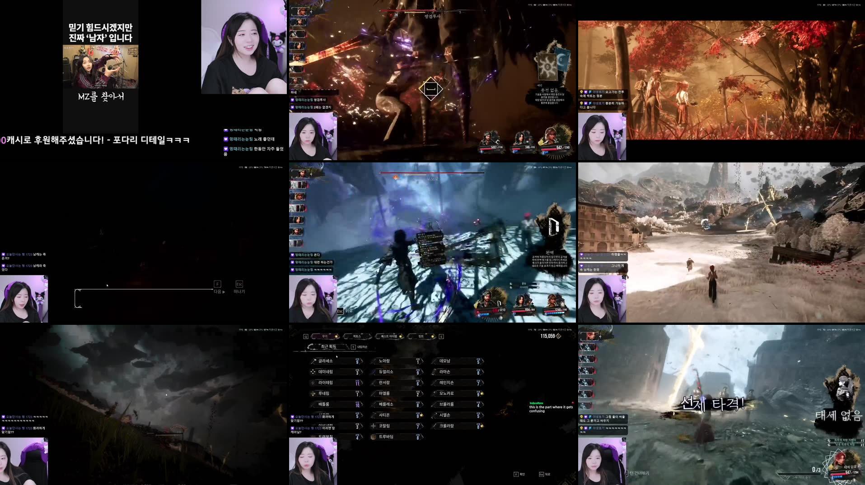Image resolution: width=865 pixels, height=485 pixels.
Task: Select weapon 사티온
Action: click(x=397, y=415)
